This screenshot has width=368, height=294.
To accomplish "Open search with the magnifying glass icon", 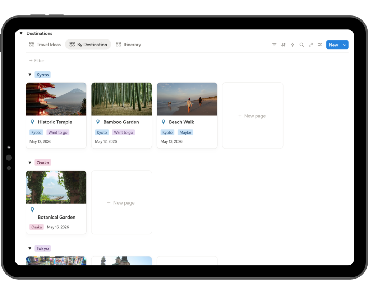I will 302,45.
